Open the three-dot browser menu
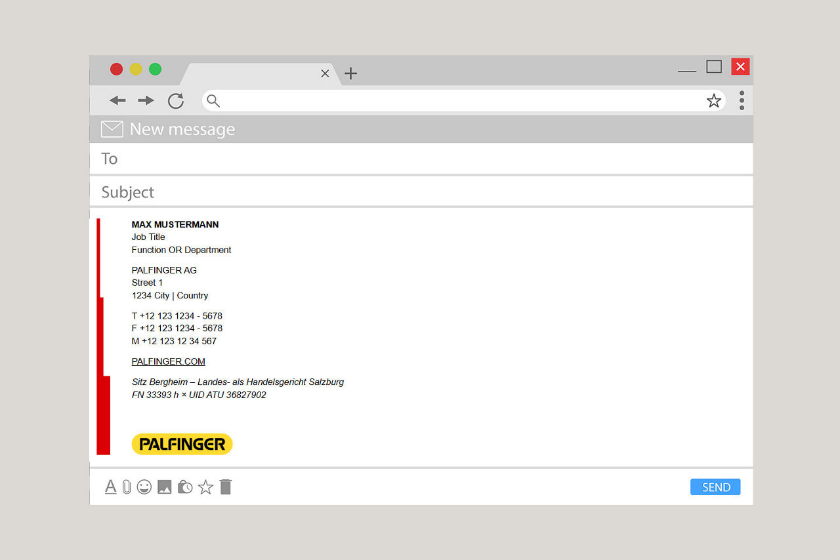Viewport: 840px width, 560px height. click(742, 100)
